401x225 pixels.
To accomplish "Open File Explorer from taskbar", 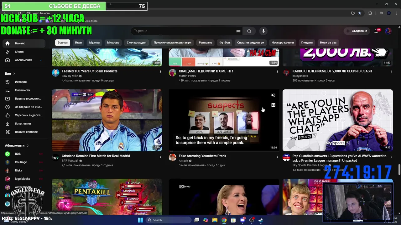I will pos(215,220).
